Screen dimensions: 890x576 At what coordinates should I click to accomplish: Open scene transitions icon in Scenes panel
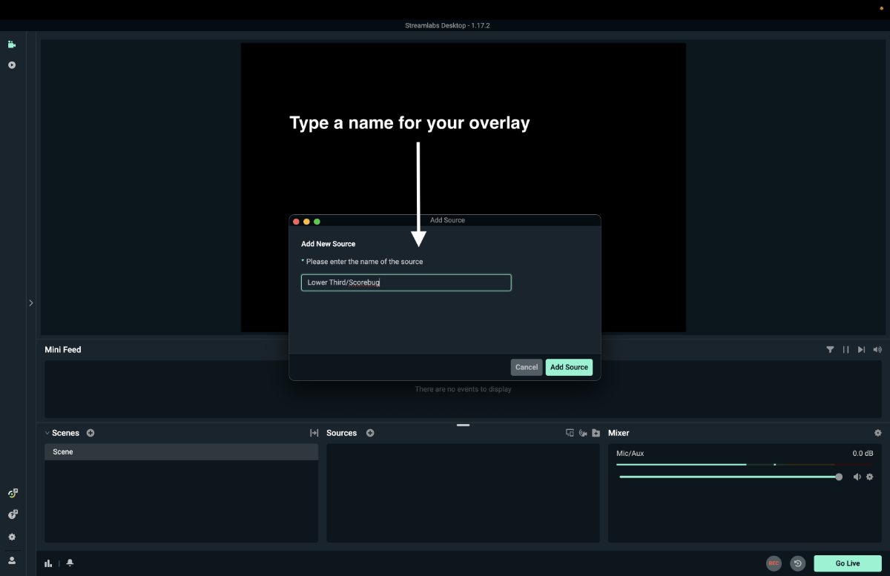tap(314, 433)
